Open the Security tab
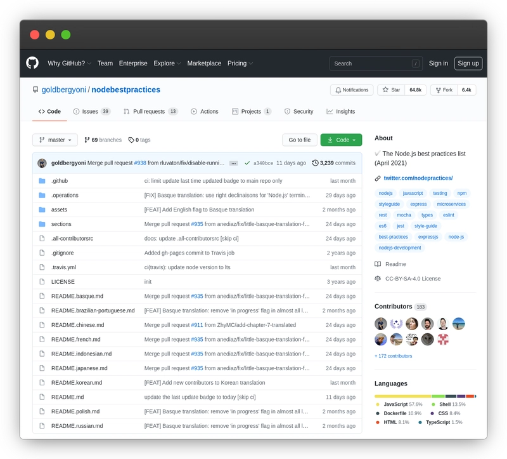507x459 pixels. (298, 112)
